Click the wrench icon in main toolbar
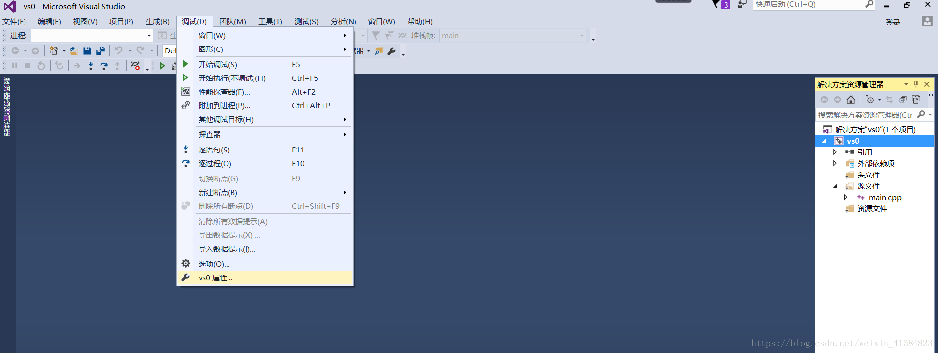The height and width of the screenshot is (353, 938). [391, 50]
